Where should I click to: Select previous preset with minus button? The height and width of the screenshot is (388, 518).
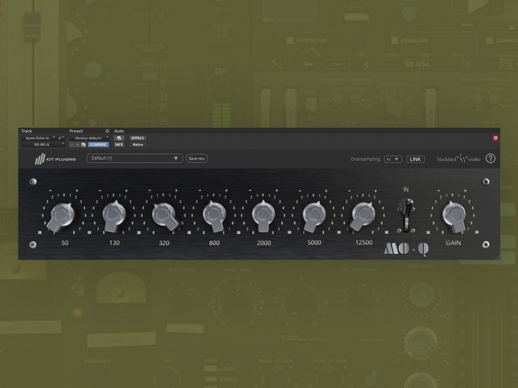point(72,144)
